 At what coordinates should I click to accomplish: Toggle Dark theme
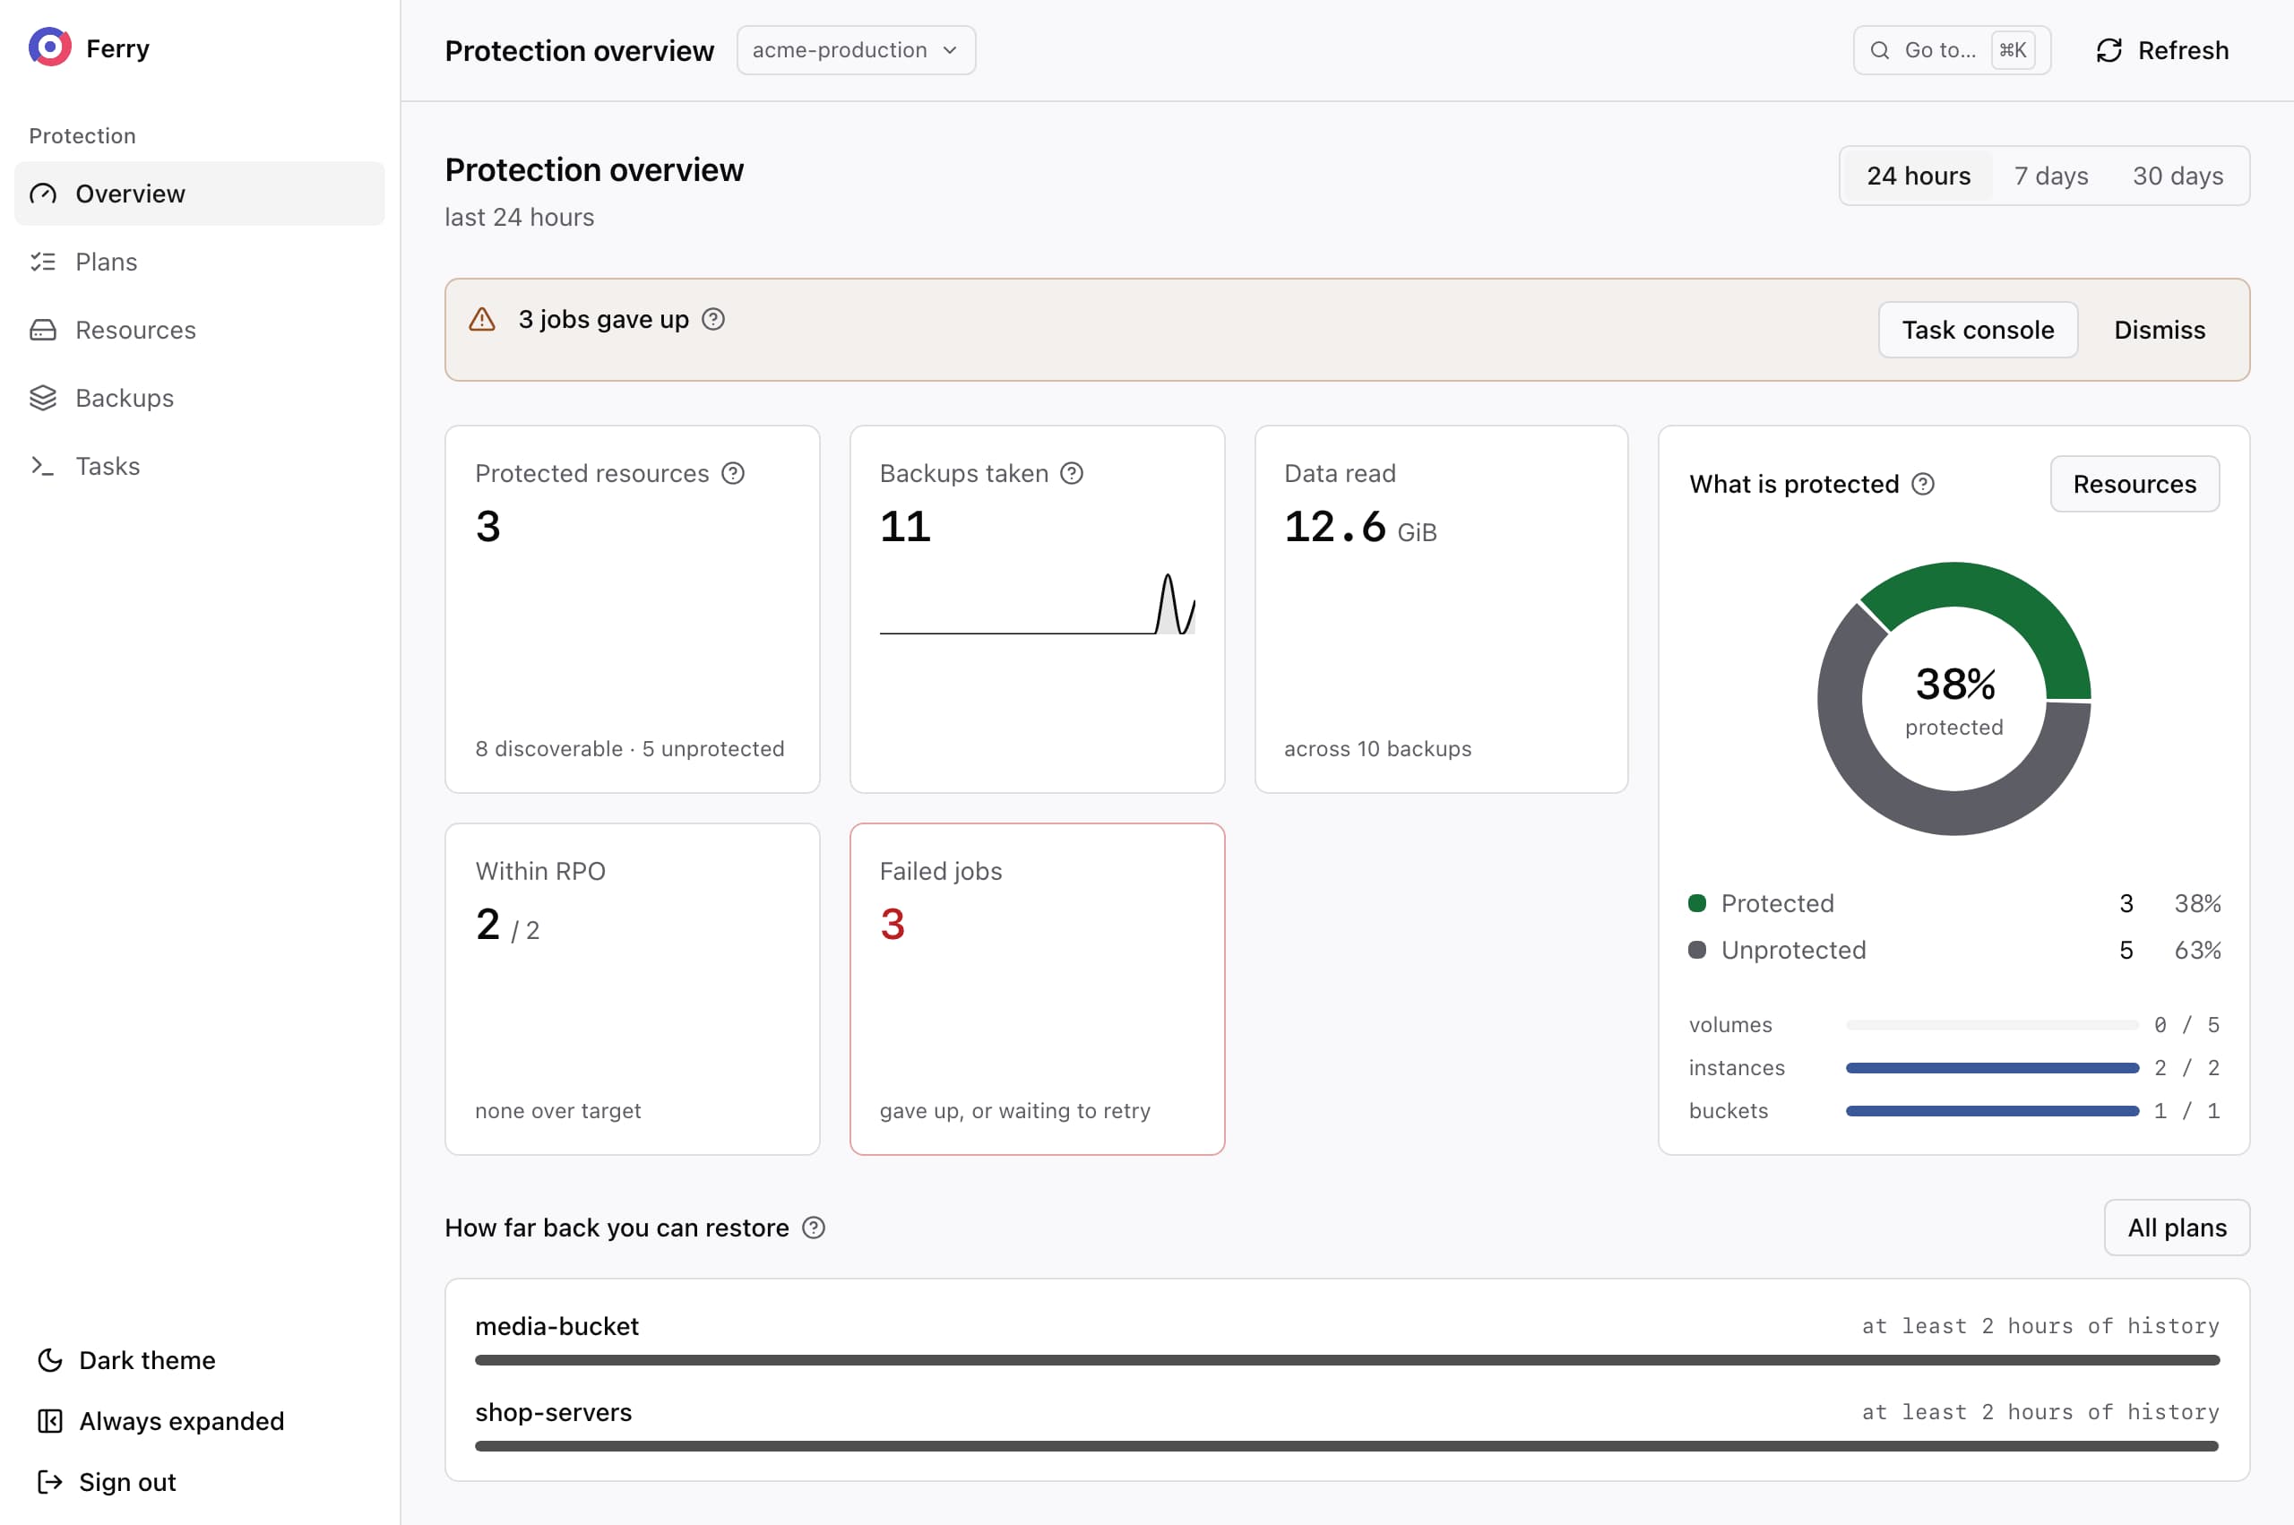coord(126,1361)
